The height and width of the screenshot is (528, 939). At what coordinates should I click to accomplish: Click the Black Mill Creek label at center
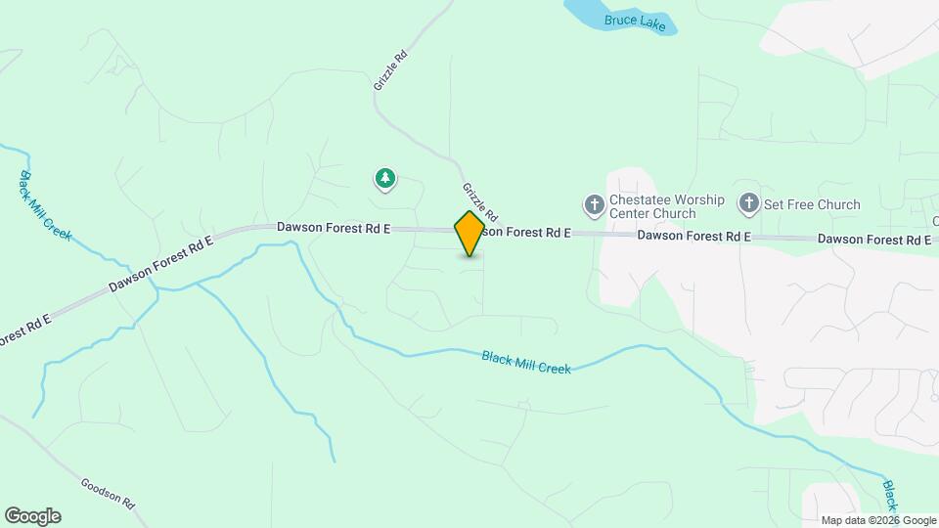click(x=526, y=364)
